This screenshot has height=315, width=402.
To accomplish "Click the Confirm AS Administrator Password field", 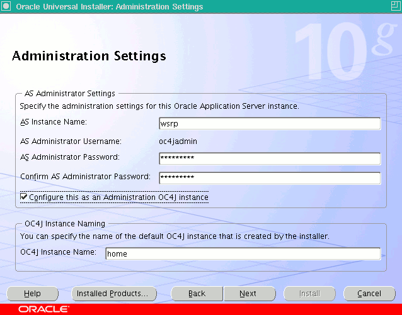I will pyautogui.click(x=270, y=178).
